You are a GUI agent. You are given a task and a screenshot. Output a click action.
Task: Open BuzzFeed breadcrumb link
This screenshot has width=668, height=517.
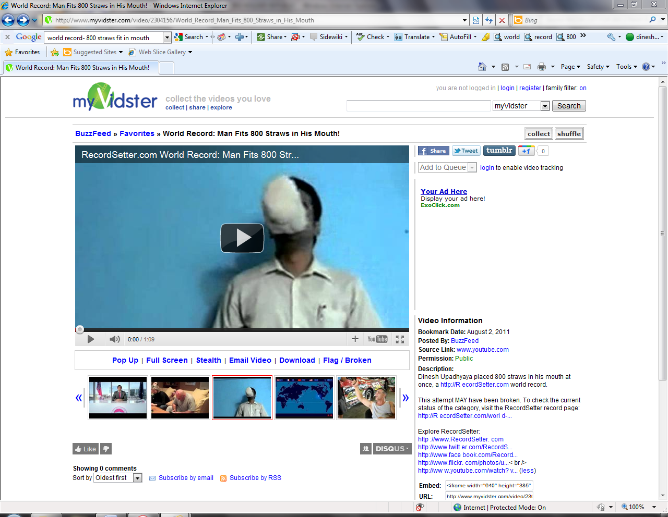click(93, 133)
